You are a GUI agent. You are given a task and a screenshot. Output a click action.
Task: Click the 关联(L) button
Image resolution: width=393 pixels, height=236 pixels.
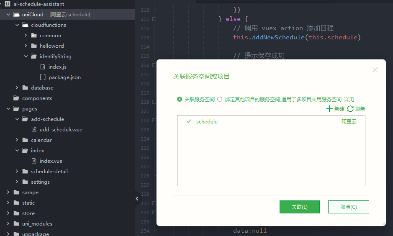pyautogui.click(x=300, y=207)
